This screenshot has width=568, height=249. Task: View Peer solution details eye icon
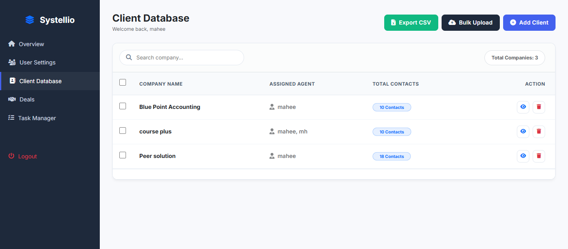click(523, 156)
